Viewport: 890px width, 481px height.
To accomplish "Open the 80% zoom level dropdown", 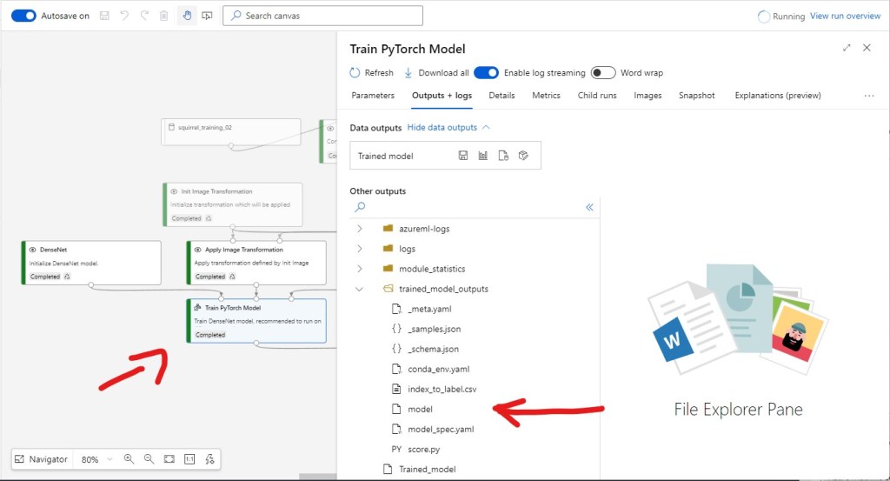I will click(96, 459).
